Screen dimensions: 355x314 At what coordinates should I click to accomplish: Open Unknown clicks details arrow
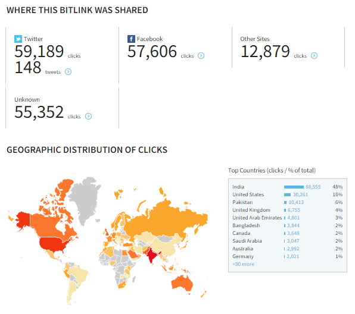(88, 116)
